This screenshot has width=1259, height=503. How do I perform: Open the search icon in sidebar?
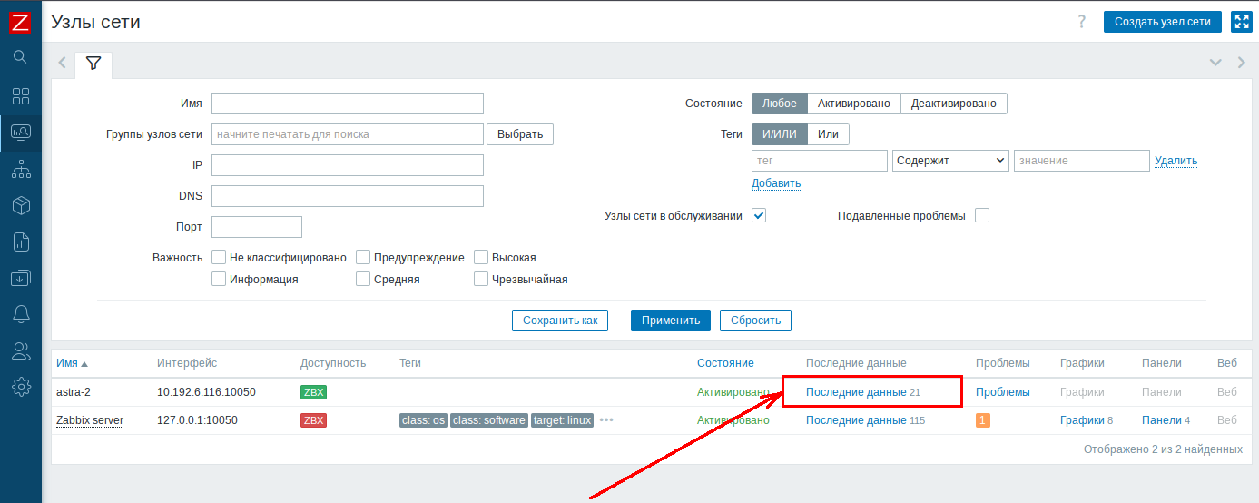[x=20, y=57]
